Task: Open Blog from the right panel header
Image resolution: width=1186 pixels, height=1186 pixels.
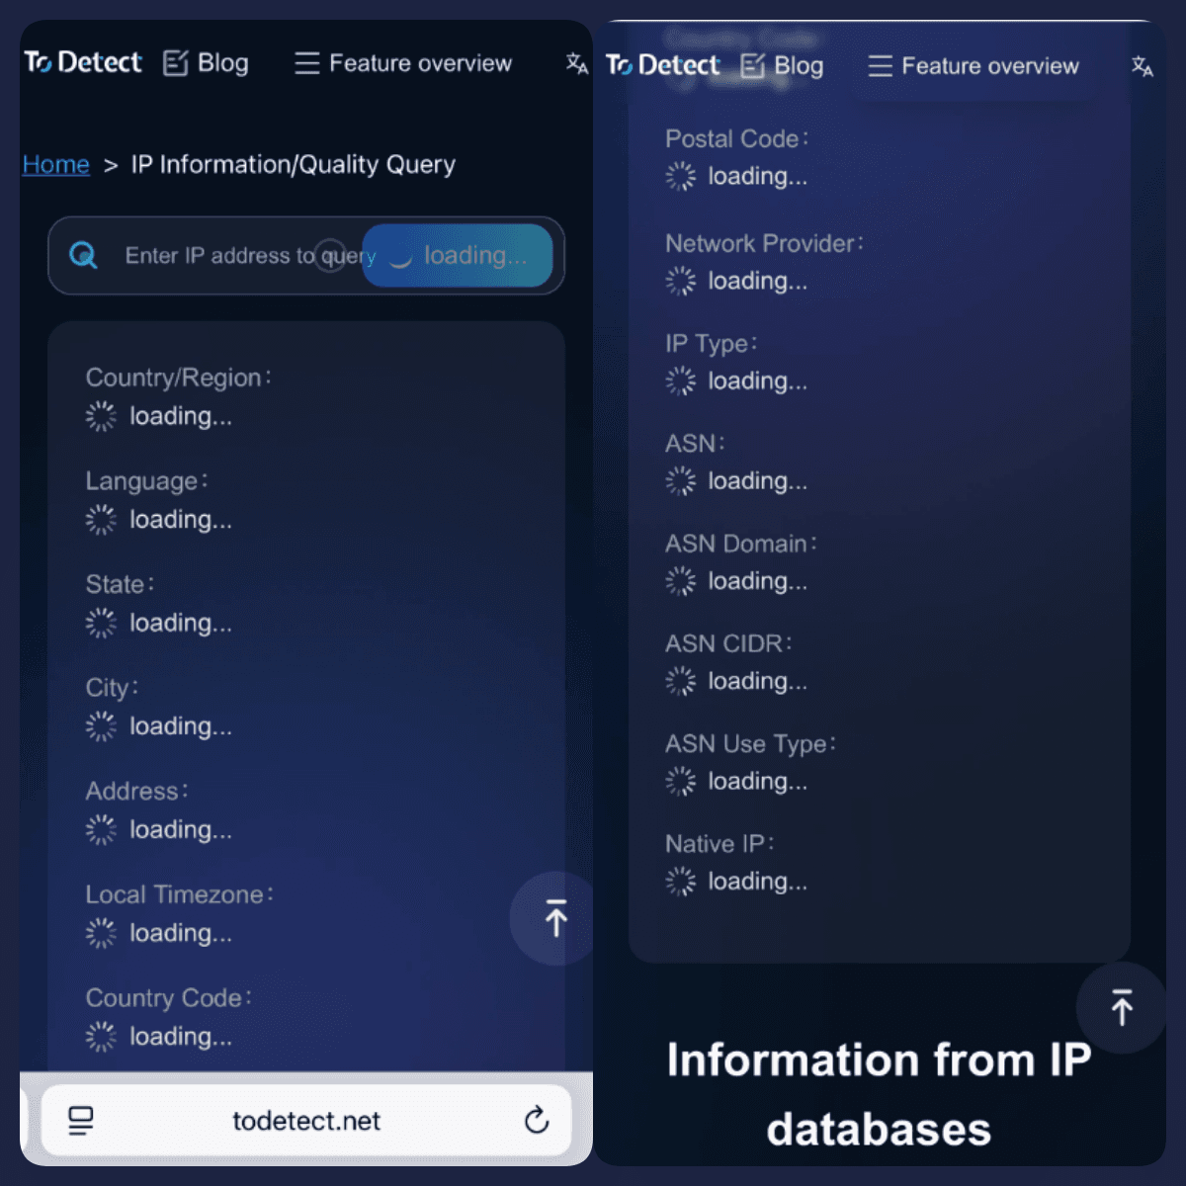Action: click(x=782, y=66)
